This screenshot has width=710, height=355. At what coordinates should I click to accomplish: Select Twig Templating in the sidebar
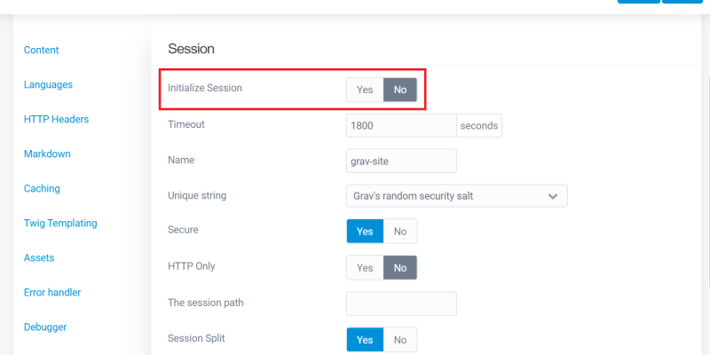click(60, 223)
